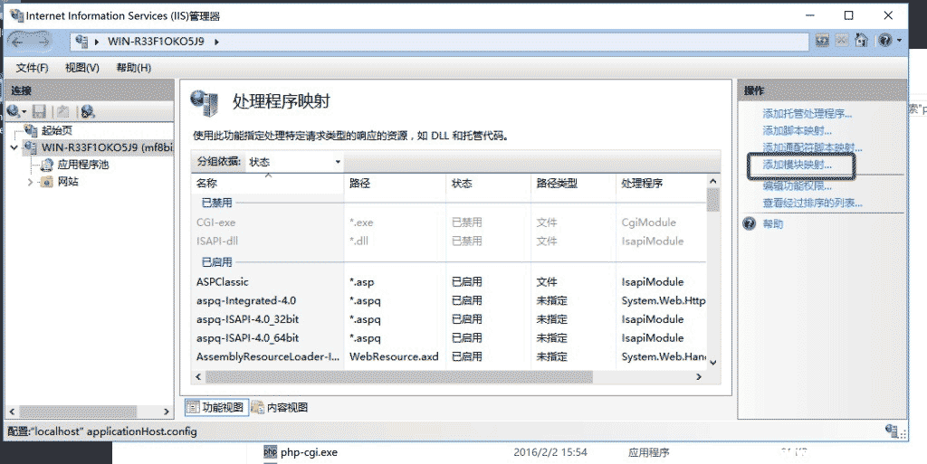Image resolution: width=927 pixels, height=464 pixels.
Task: Go forward with the navigation forward arrow
Action: coord(43,42)
